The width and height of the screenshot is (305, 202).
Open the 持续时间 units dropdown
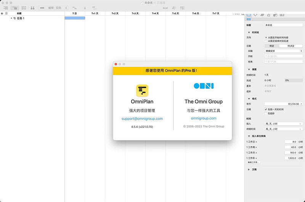tap(284, 129)
